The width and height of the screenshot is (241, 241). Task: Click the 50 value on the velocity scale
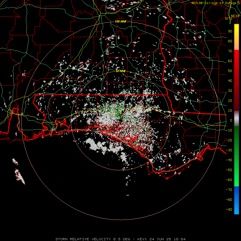pos(230,71)
